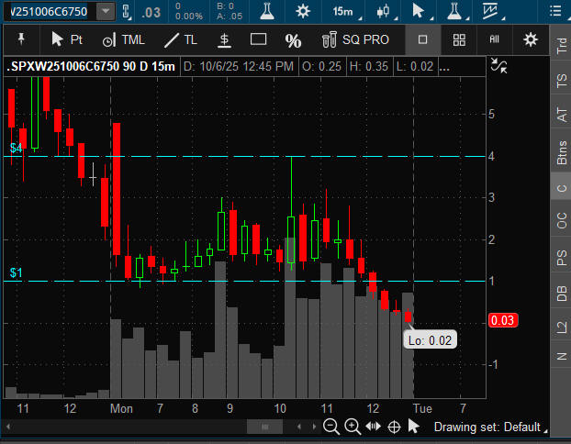
Task: Click the bottom pointer cursor icon
Action: (x=413, y=427)
